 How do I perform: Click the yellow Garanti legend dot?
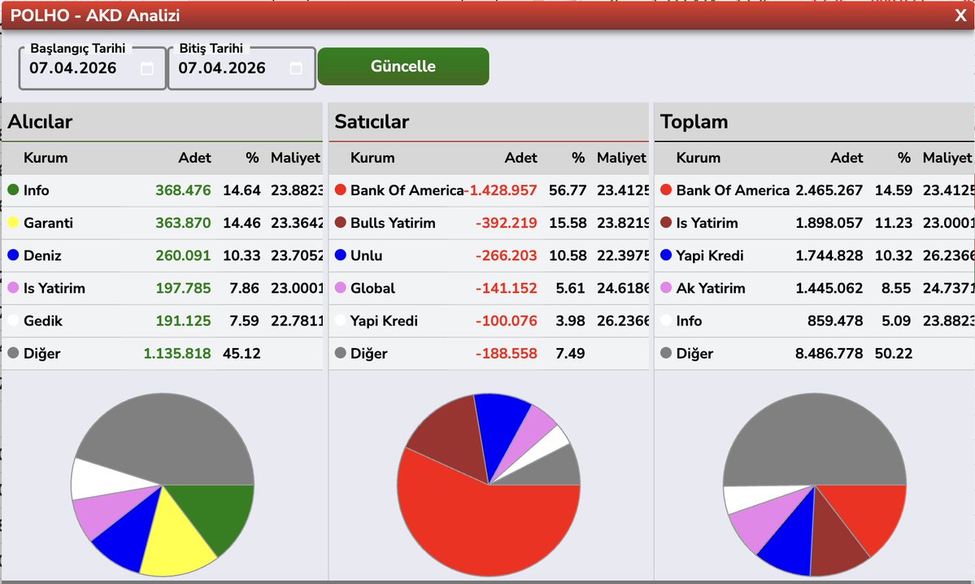point(13,223)
